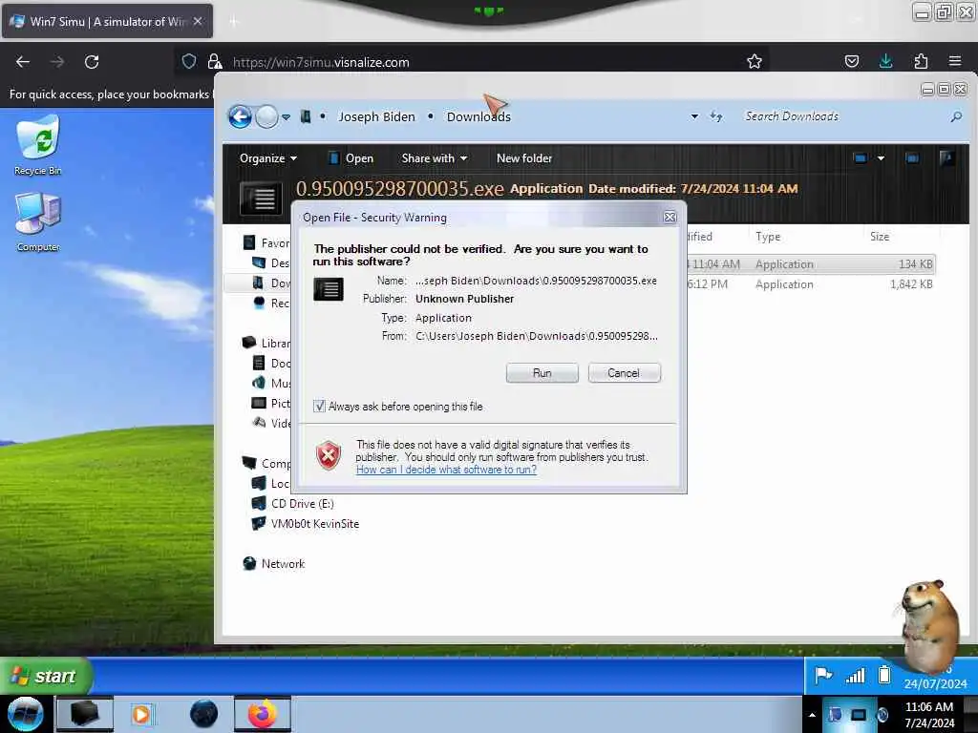Viewport: 978px width, 733px height.
Task: Open the Recycle Bin desktop icon
Action: tap(38, 145)
